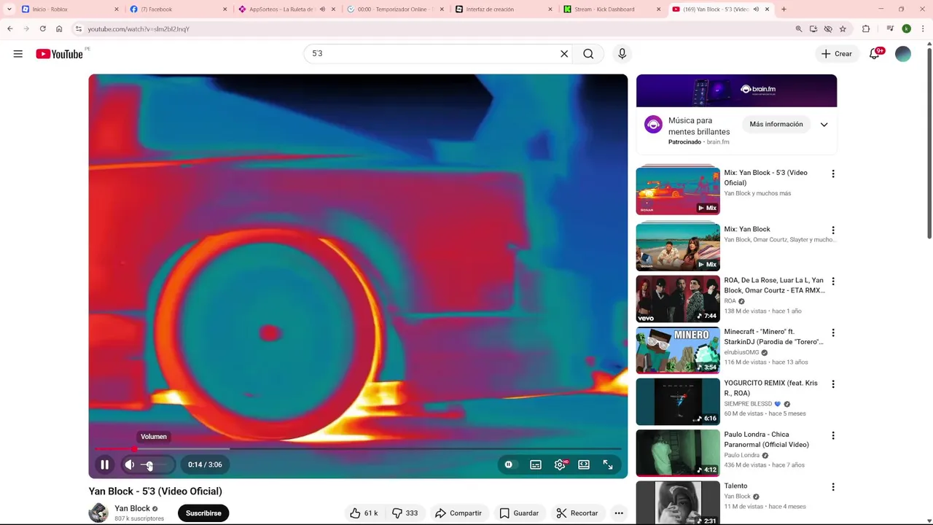Mute video using the speaker icon
Viewport: 933px width, 525px height.
point(130,464)
